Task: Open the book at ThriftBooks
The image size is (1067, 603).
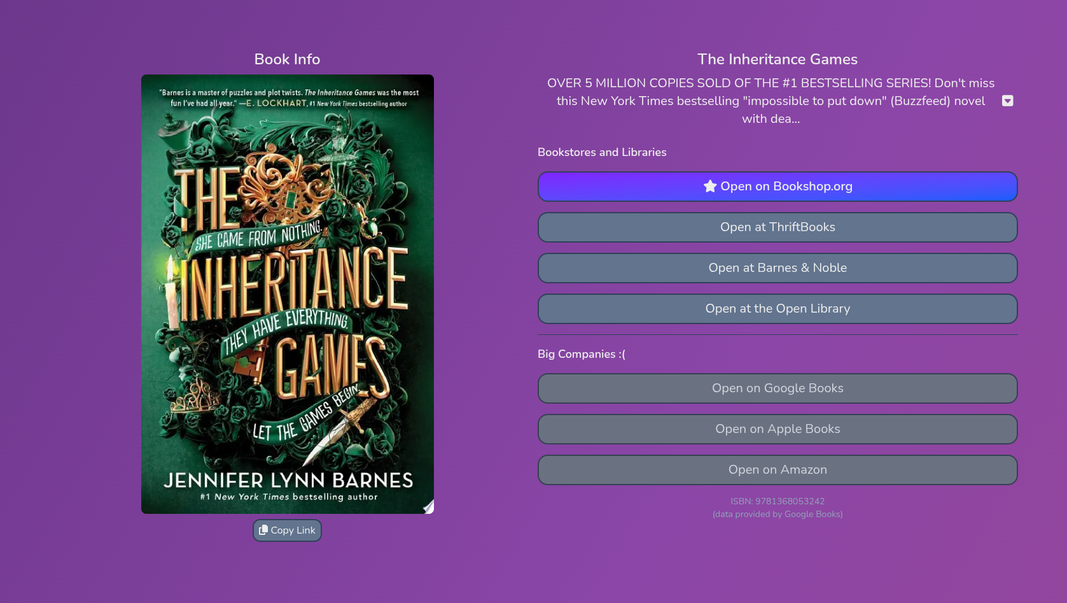Action: pos(778,227)
